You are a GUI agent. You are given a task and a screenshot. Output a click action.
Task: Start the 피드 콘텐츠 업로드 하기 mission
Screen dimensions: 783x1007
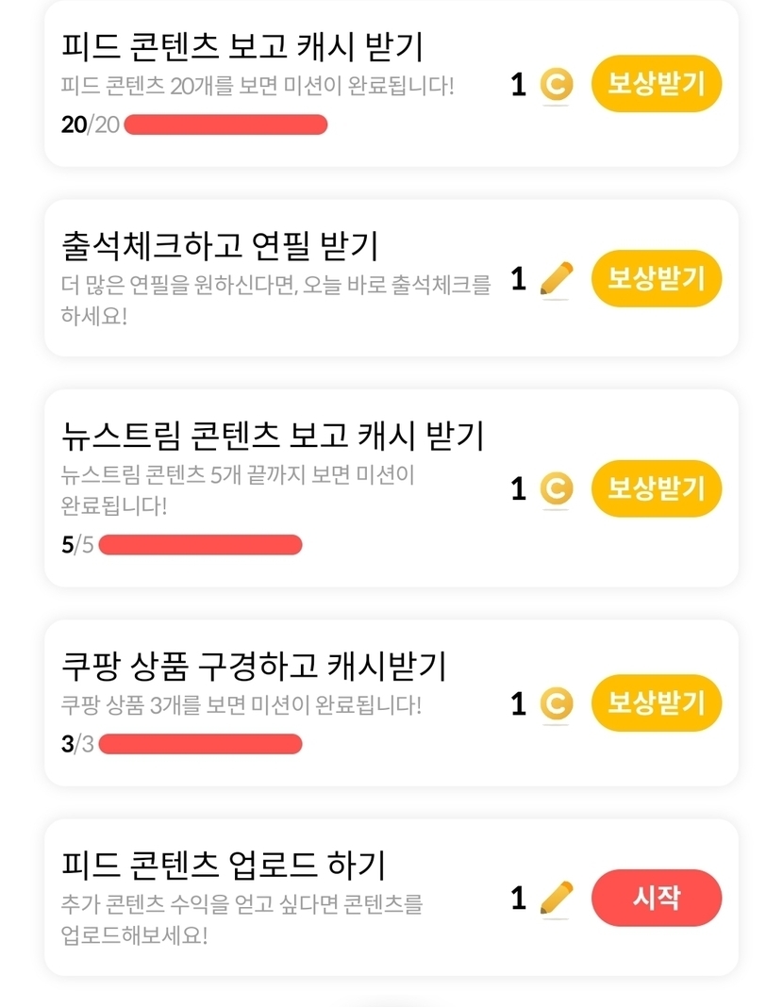tap(656, 898)
